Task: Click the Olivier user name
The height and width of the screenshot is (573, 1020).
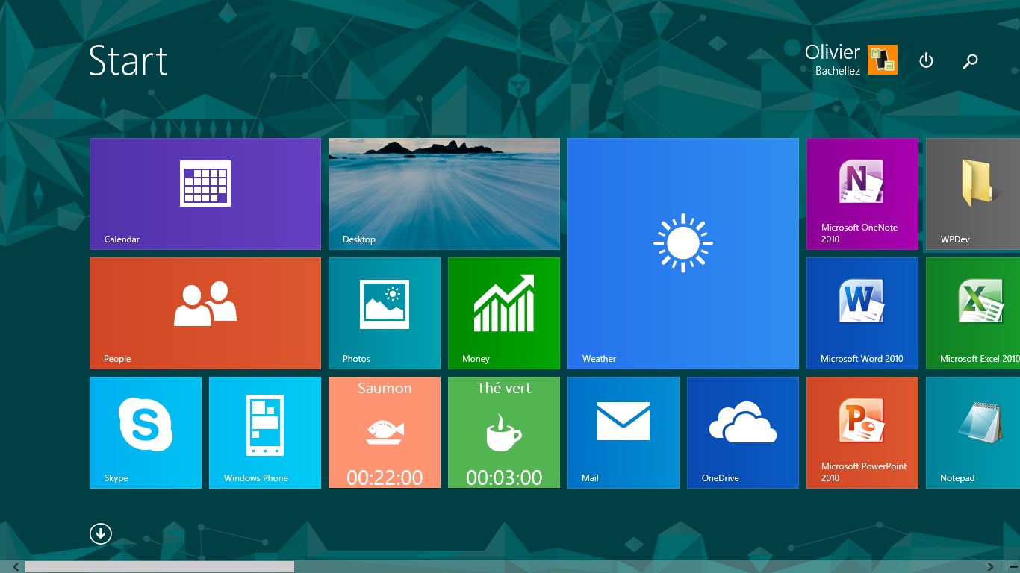Action: coord(833,52)
